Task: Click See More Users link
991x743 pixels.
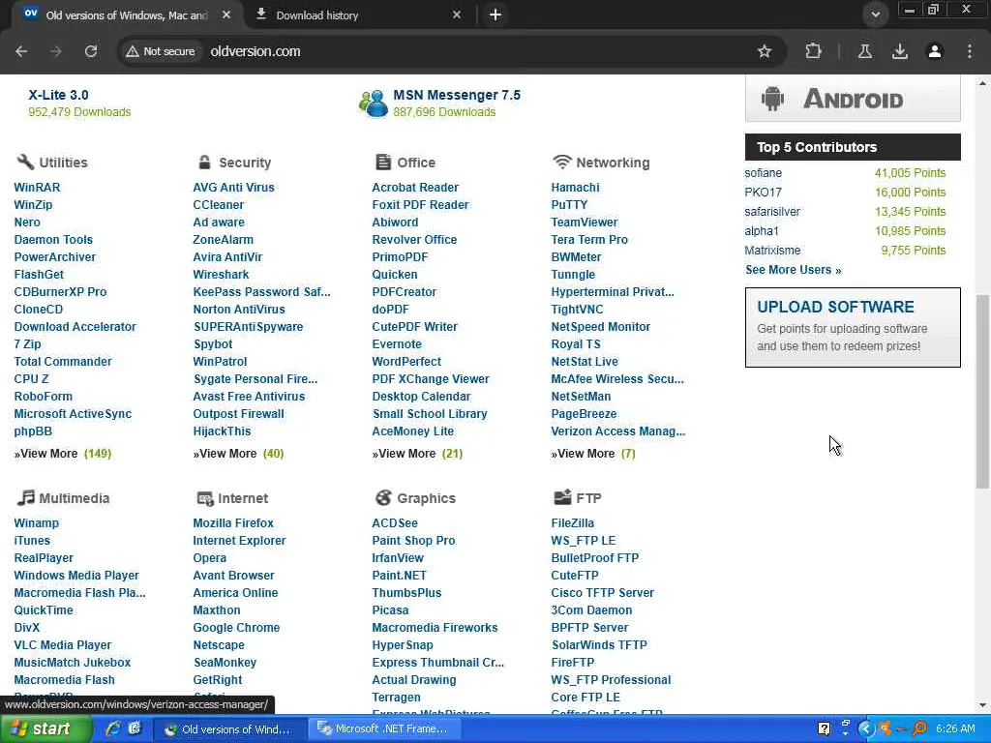Action: click(x=794, y=270)
